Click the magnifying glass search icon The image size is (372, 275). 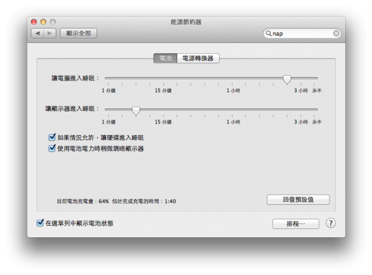tap(269, 34)
